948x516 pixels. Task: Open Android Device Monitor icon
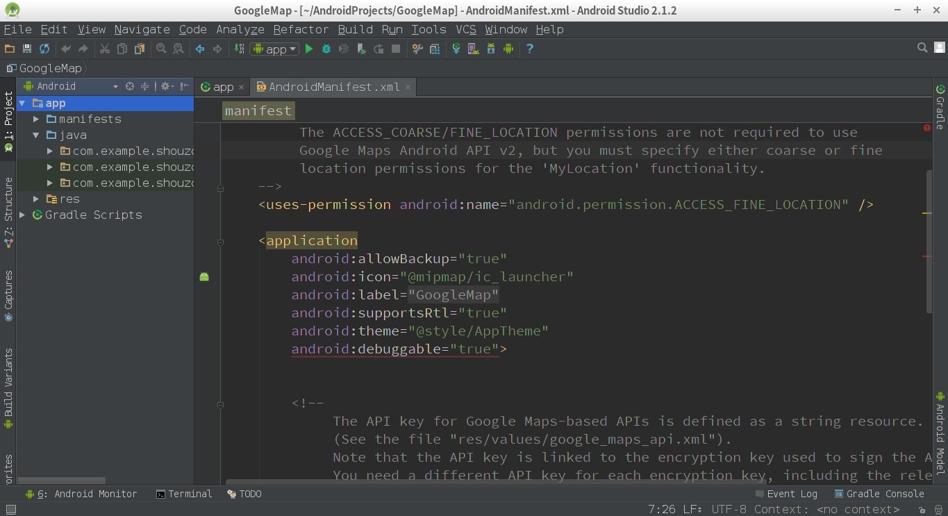pyautogui.click(x=508, y=49)
